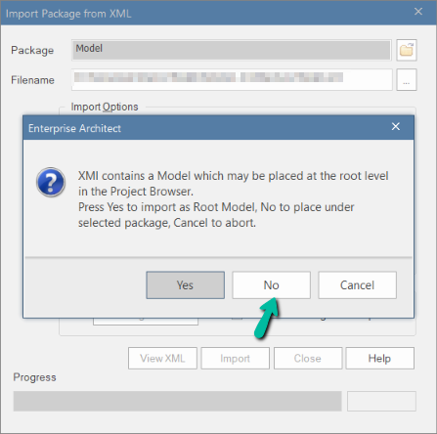Click the blue question mark icon
437x434 pixels.
(51, 182)
